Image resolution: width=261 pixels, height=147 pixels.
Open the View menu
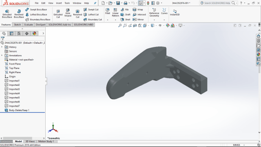(51, 3)
